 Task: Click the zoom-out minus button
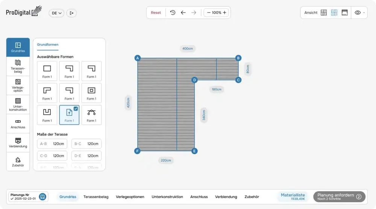(208, 13)
